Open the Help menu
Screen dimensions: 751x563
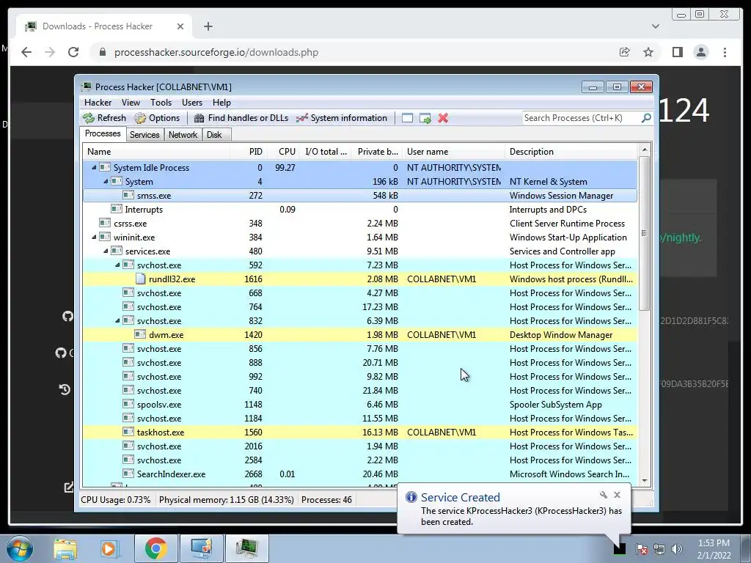coord(221,103)
